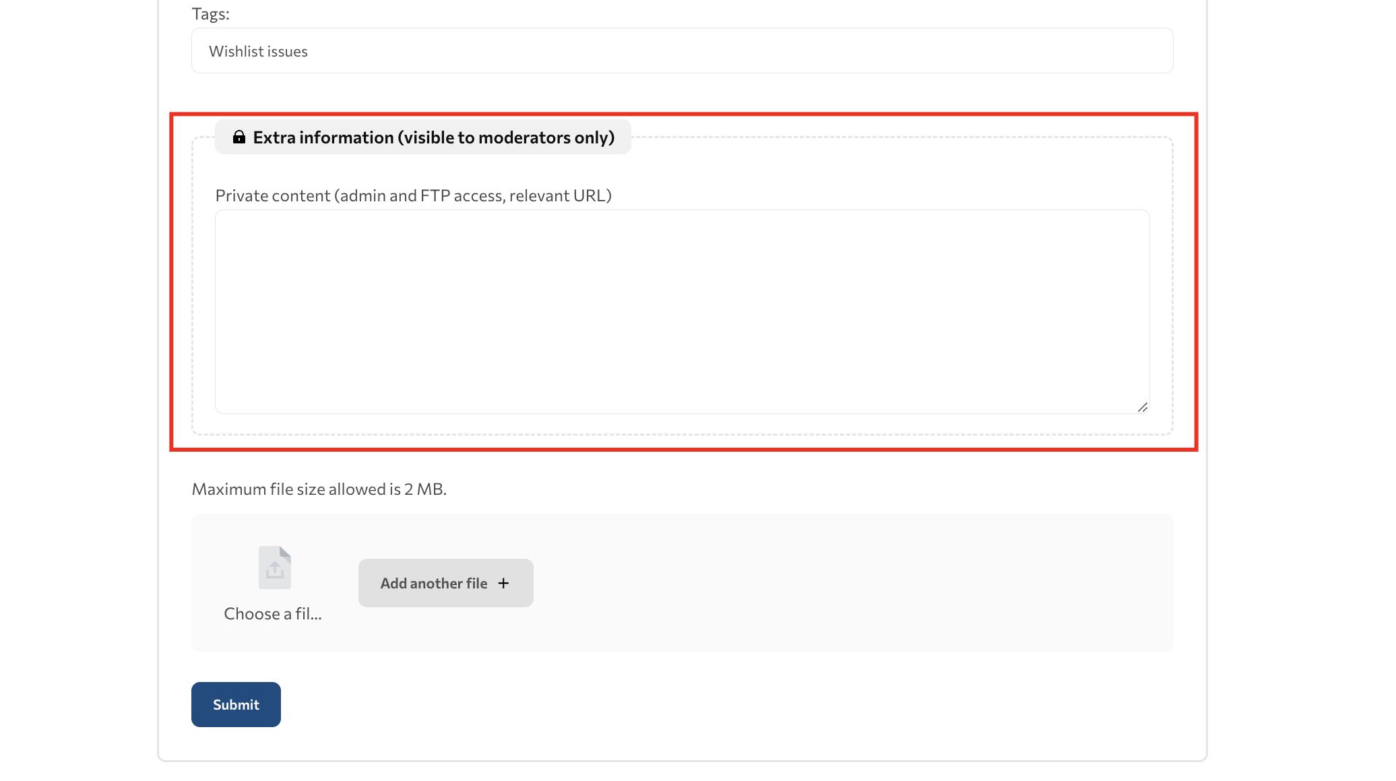Click the Submit button

236,704
